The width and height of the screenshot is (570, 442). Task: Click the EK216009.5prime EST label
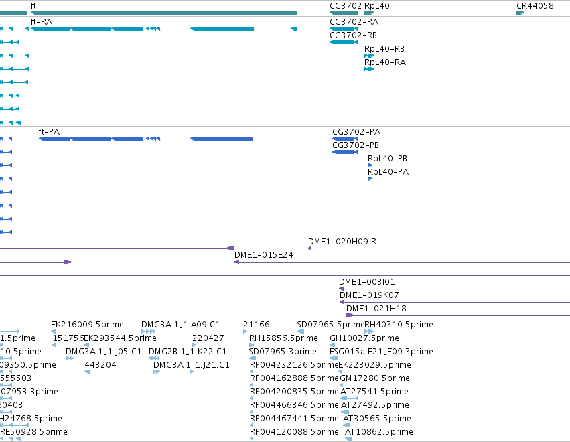[87, 325]
